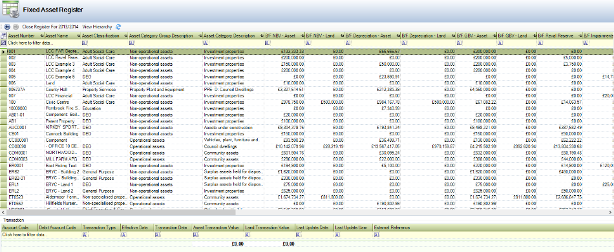Click the horizontal scrollbar left arrow
The height and width of the screenshot is (252, 614).
[x=3, y=213]
